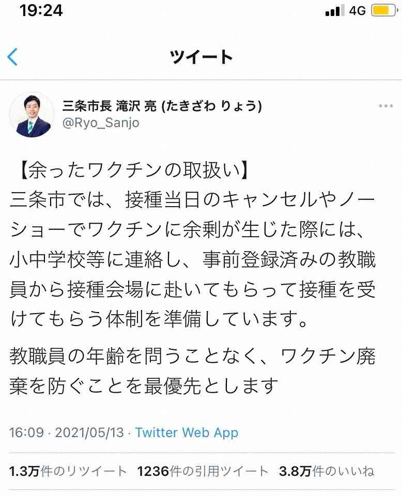Viewport: 402px width, 496px height.
Task: Tap the cellular signal bars icon
Action: 335,11
